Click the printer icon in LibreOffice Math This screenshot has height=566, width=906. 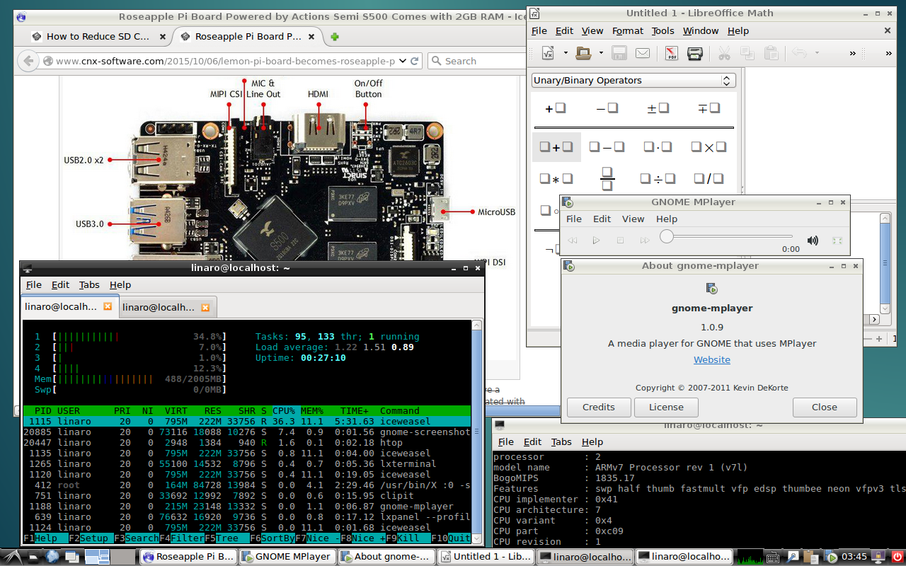point(695,53)
